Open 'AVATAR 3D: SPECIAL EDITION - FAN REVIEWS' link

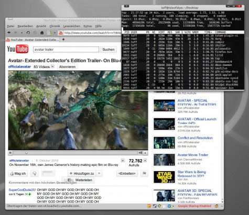tap(197, 193)
